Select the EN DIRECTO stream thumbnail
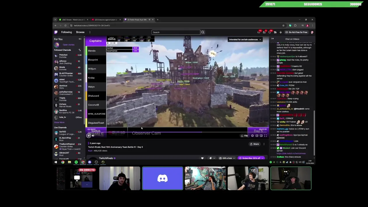Screen dimensions: 368x207 coord(77,179)
